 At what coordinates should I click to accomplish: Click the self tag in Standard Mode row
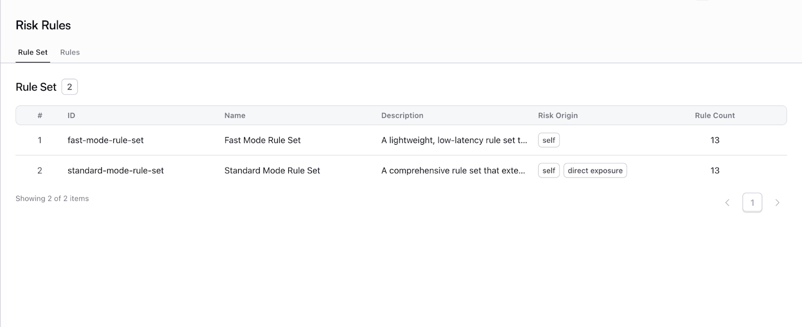(x=548, y=170)
